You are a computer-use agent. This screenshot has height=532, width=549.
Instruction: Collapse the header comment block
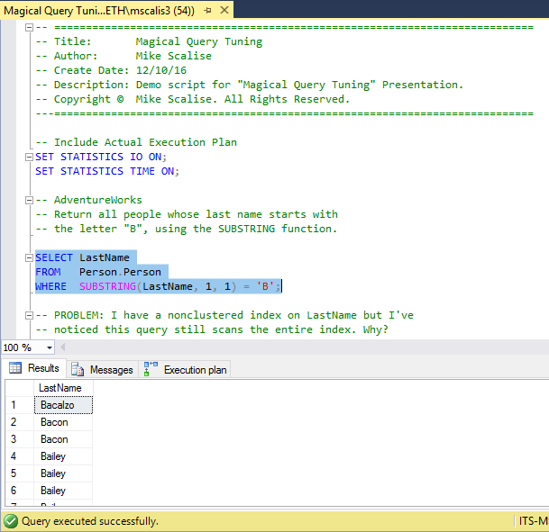[30, 27]
